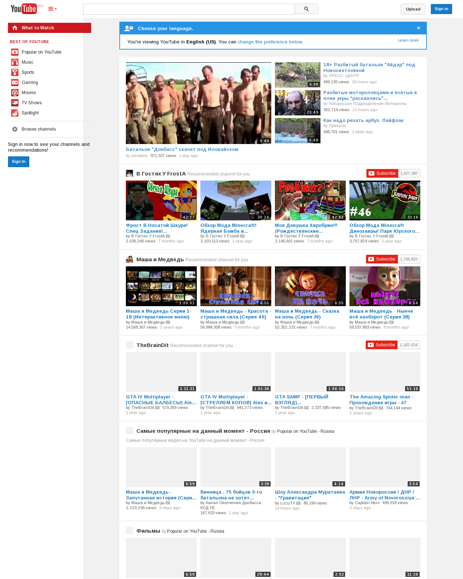
Task: Open The Amazing Spider-man video title
Action: 381,400
